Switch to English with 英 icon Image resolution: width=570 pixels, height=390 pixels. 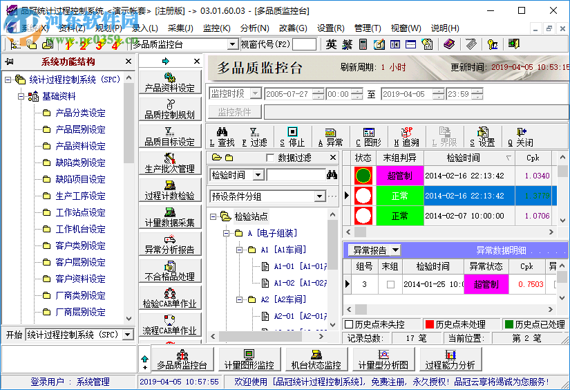click(x=331, y=44)
